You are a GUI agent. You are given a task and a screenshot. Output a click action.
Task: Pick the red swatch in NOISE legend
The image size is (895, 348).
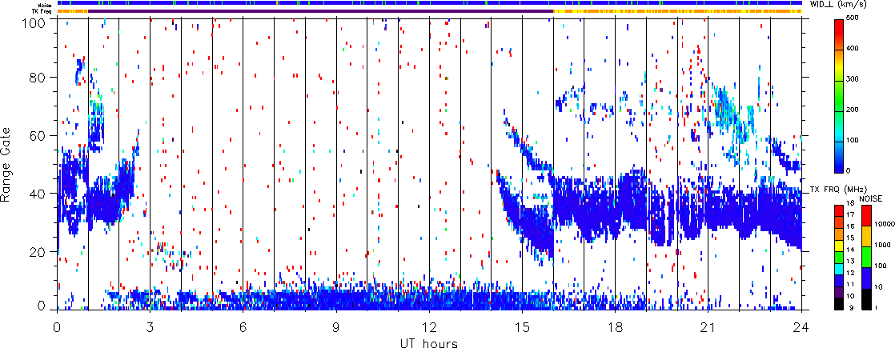click(866, 215)
